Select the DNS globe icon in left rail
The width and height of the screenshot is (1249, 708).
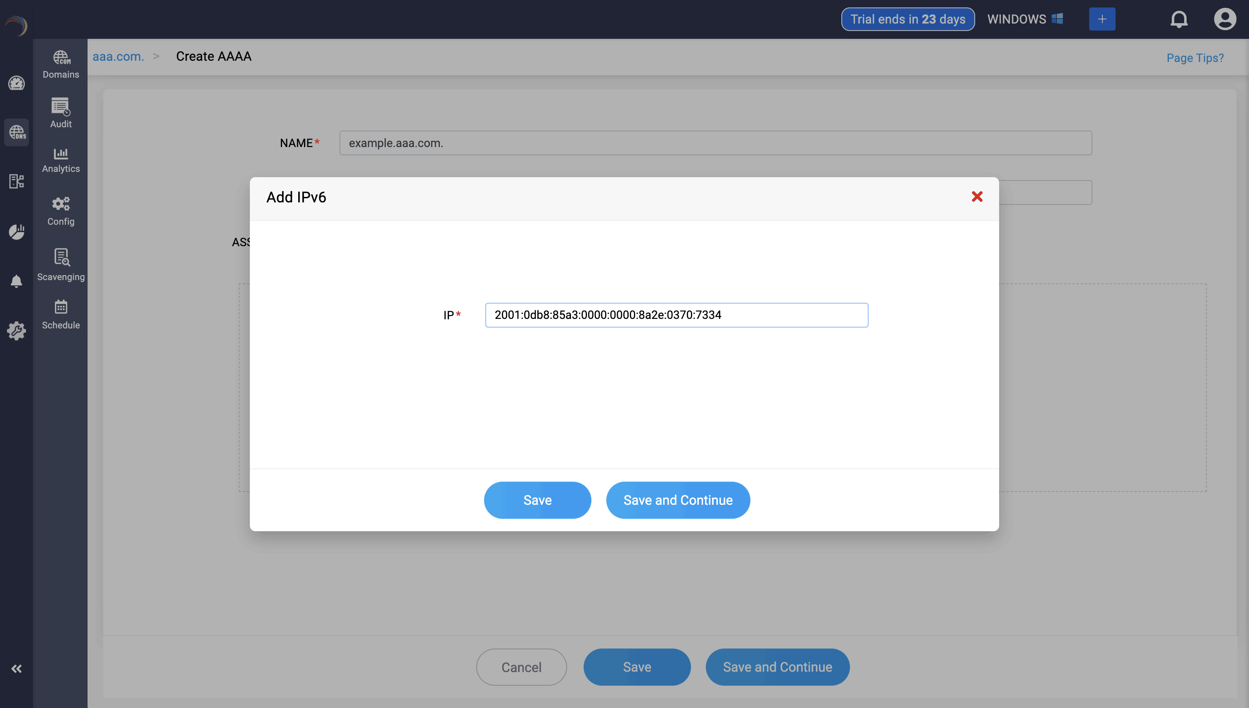point(17,132)
